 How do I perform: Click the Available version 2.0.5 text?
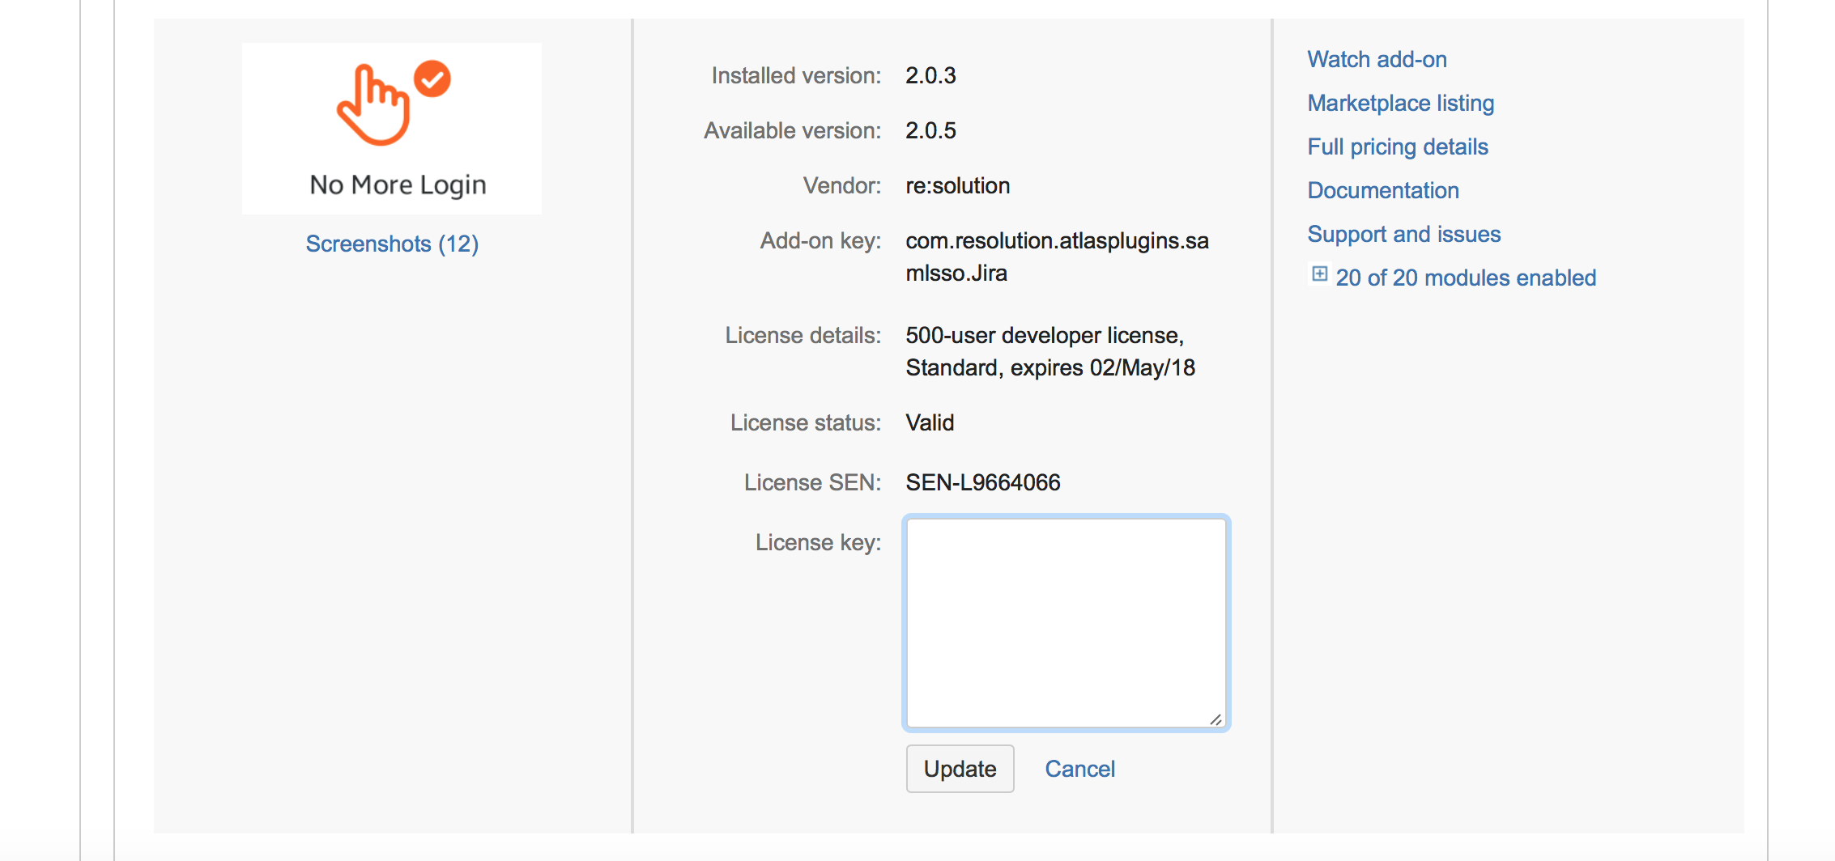pyautogui.click(x=930, y=130)
